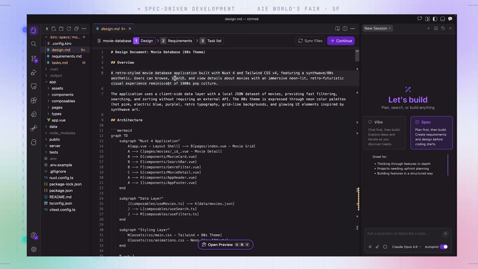Split the editor right

pos(345,29)
